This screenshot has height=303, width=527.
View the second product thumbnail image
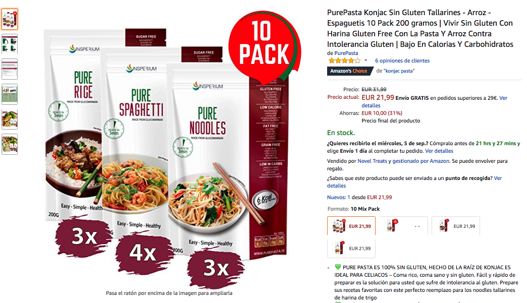tap(10, 44)
